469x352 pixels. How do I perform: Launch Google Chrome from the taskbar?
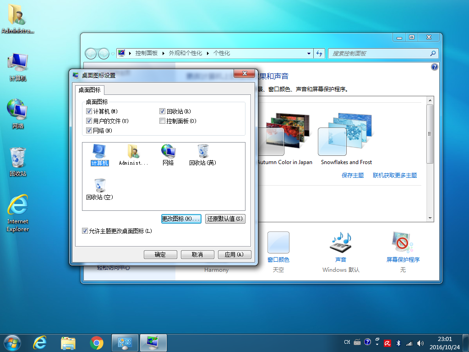click(97, 343)
